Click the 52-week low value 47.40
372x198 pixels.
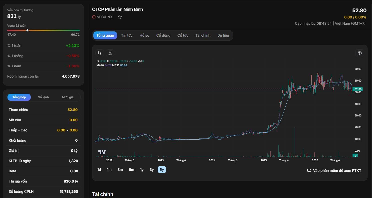pos(11,35)
